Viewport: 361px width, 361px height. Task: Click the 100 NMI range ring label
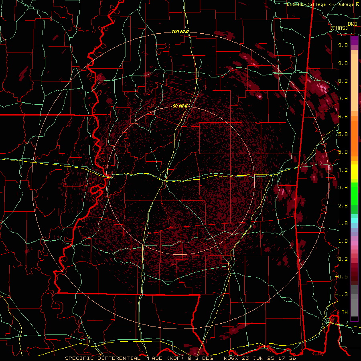(x=180, y=32)
